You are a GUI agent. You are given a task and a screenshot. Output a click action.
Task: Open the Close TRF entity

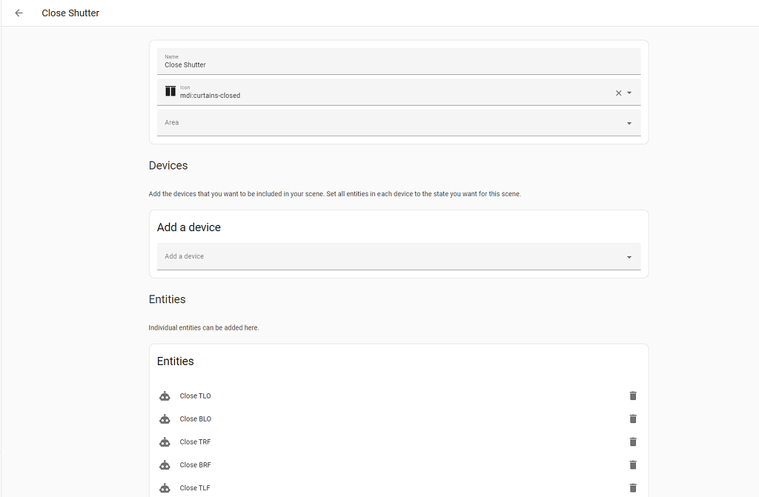click(195, 441)
